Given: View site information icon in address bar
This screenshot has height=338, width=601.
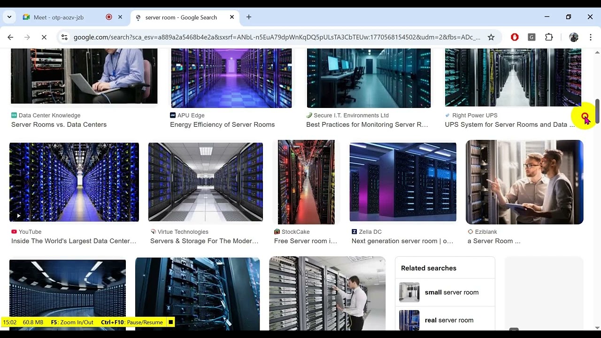Looking at the screenshot, I should [x=64, y=37].
